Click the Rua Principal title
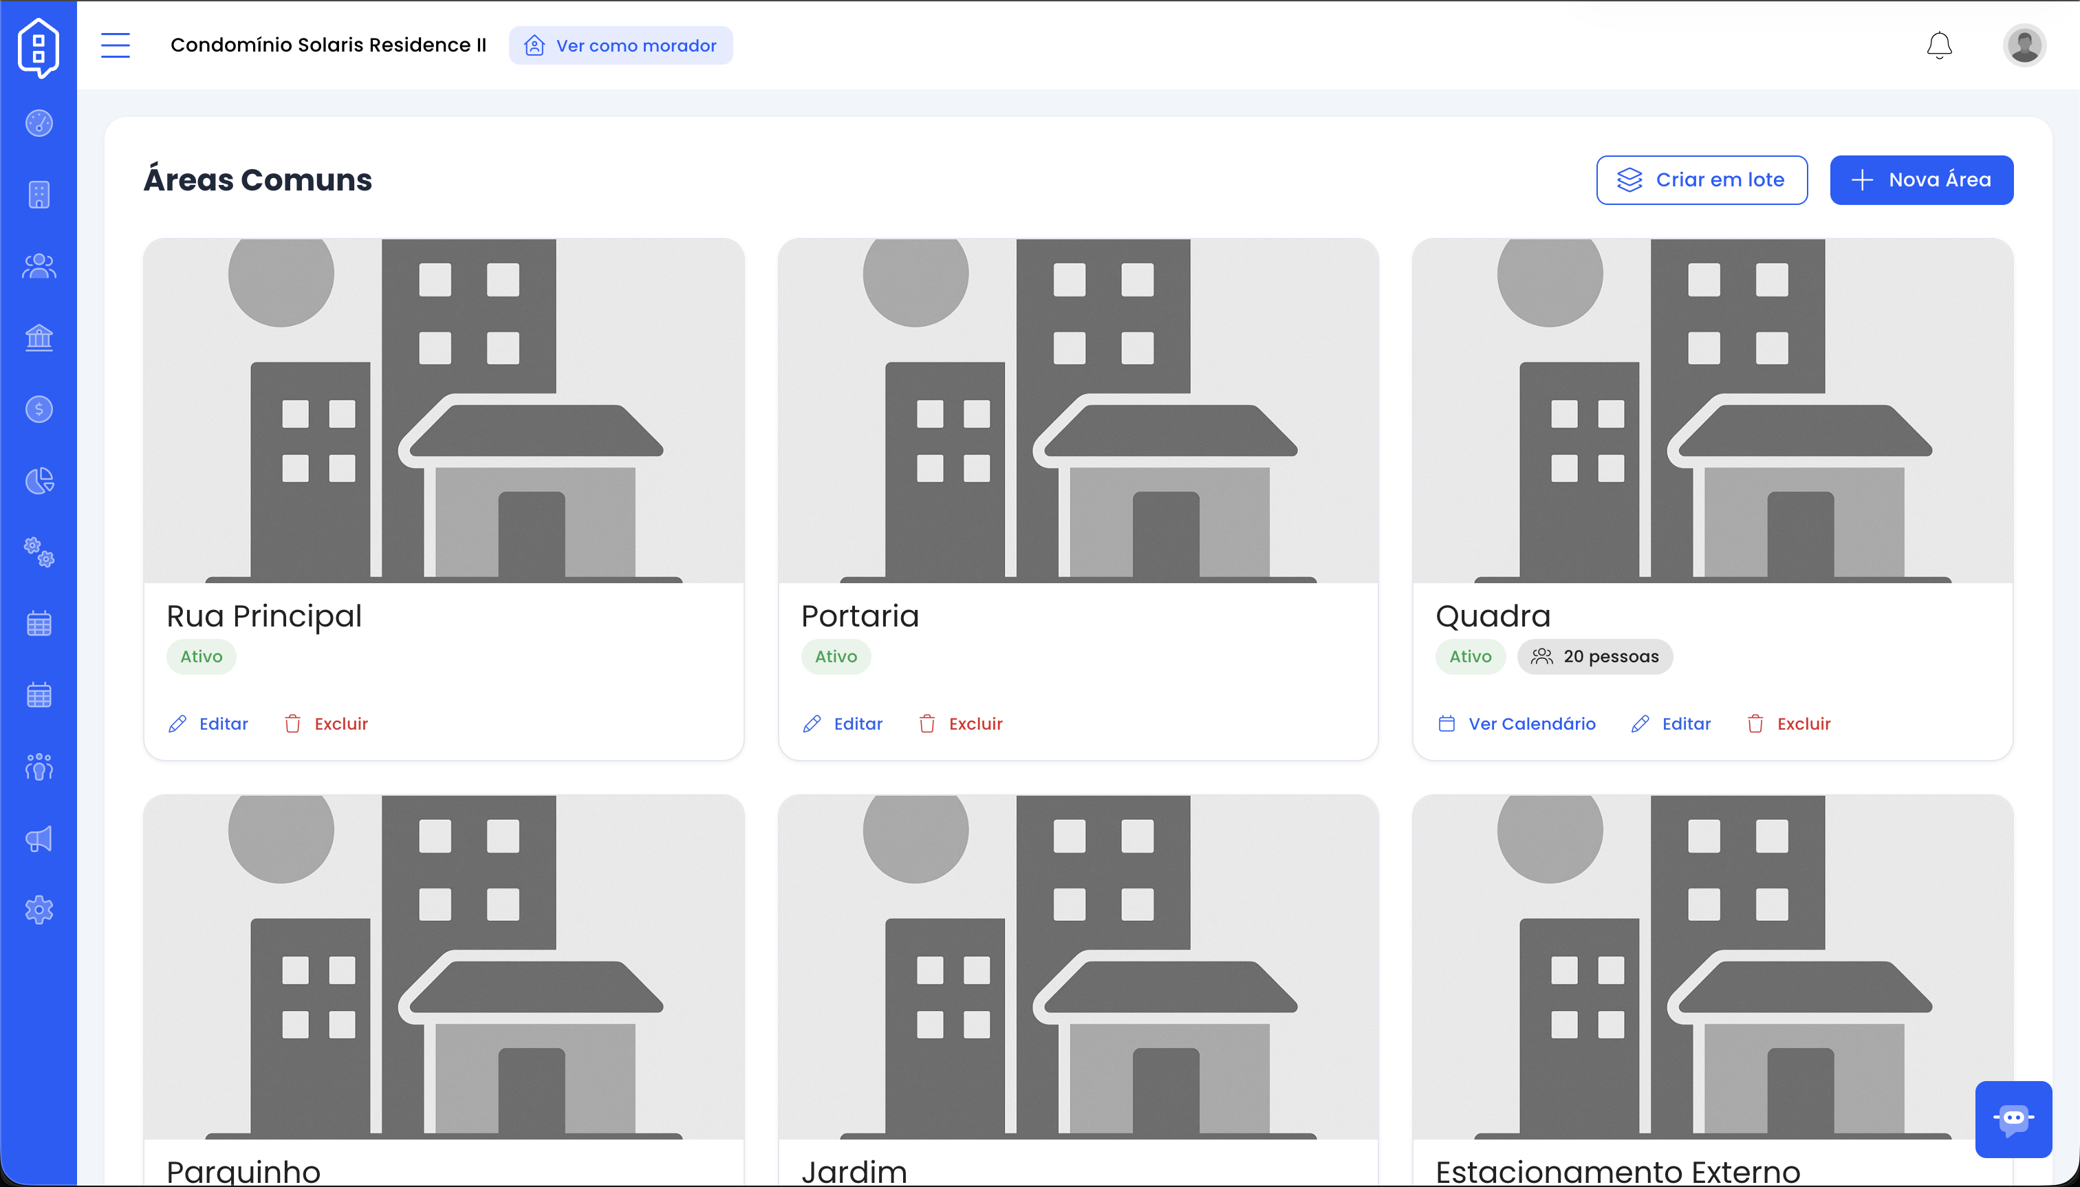 pos(264,616)
